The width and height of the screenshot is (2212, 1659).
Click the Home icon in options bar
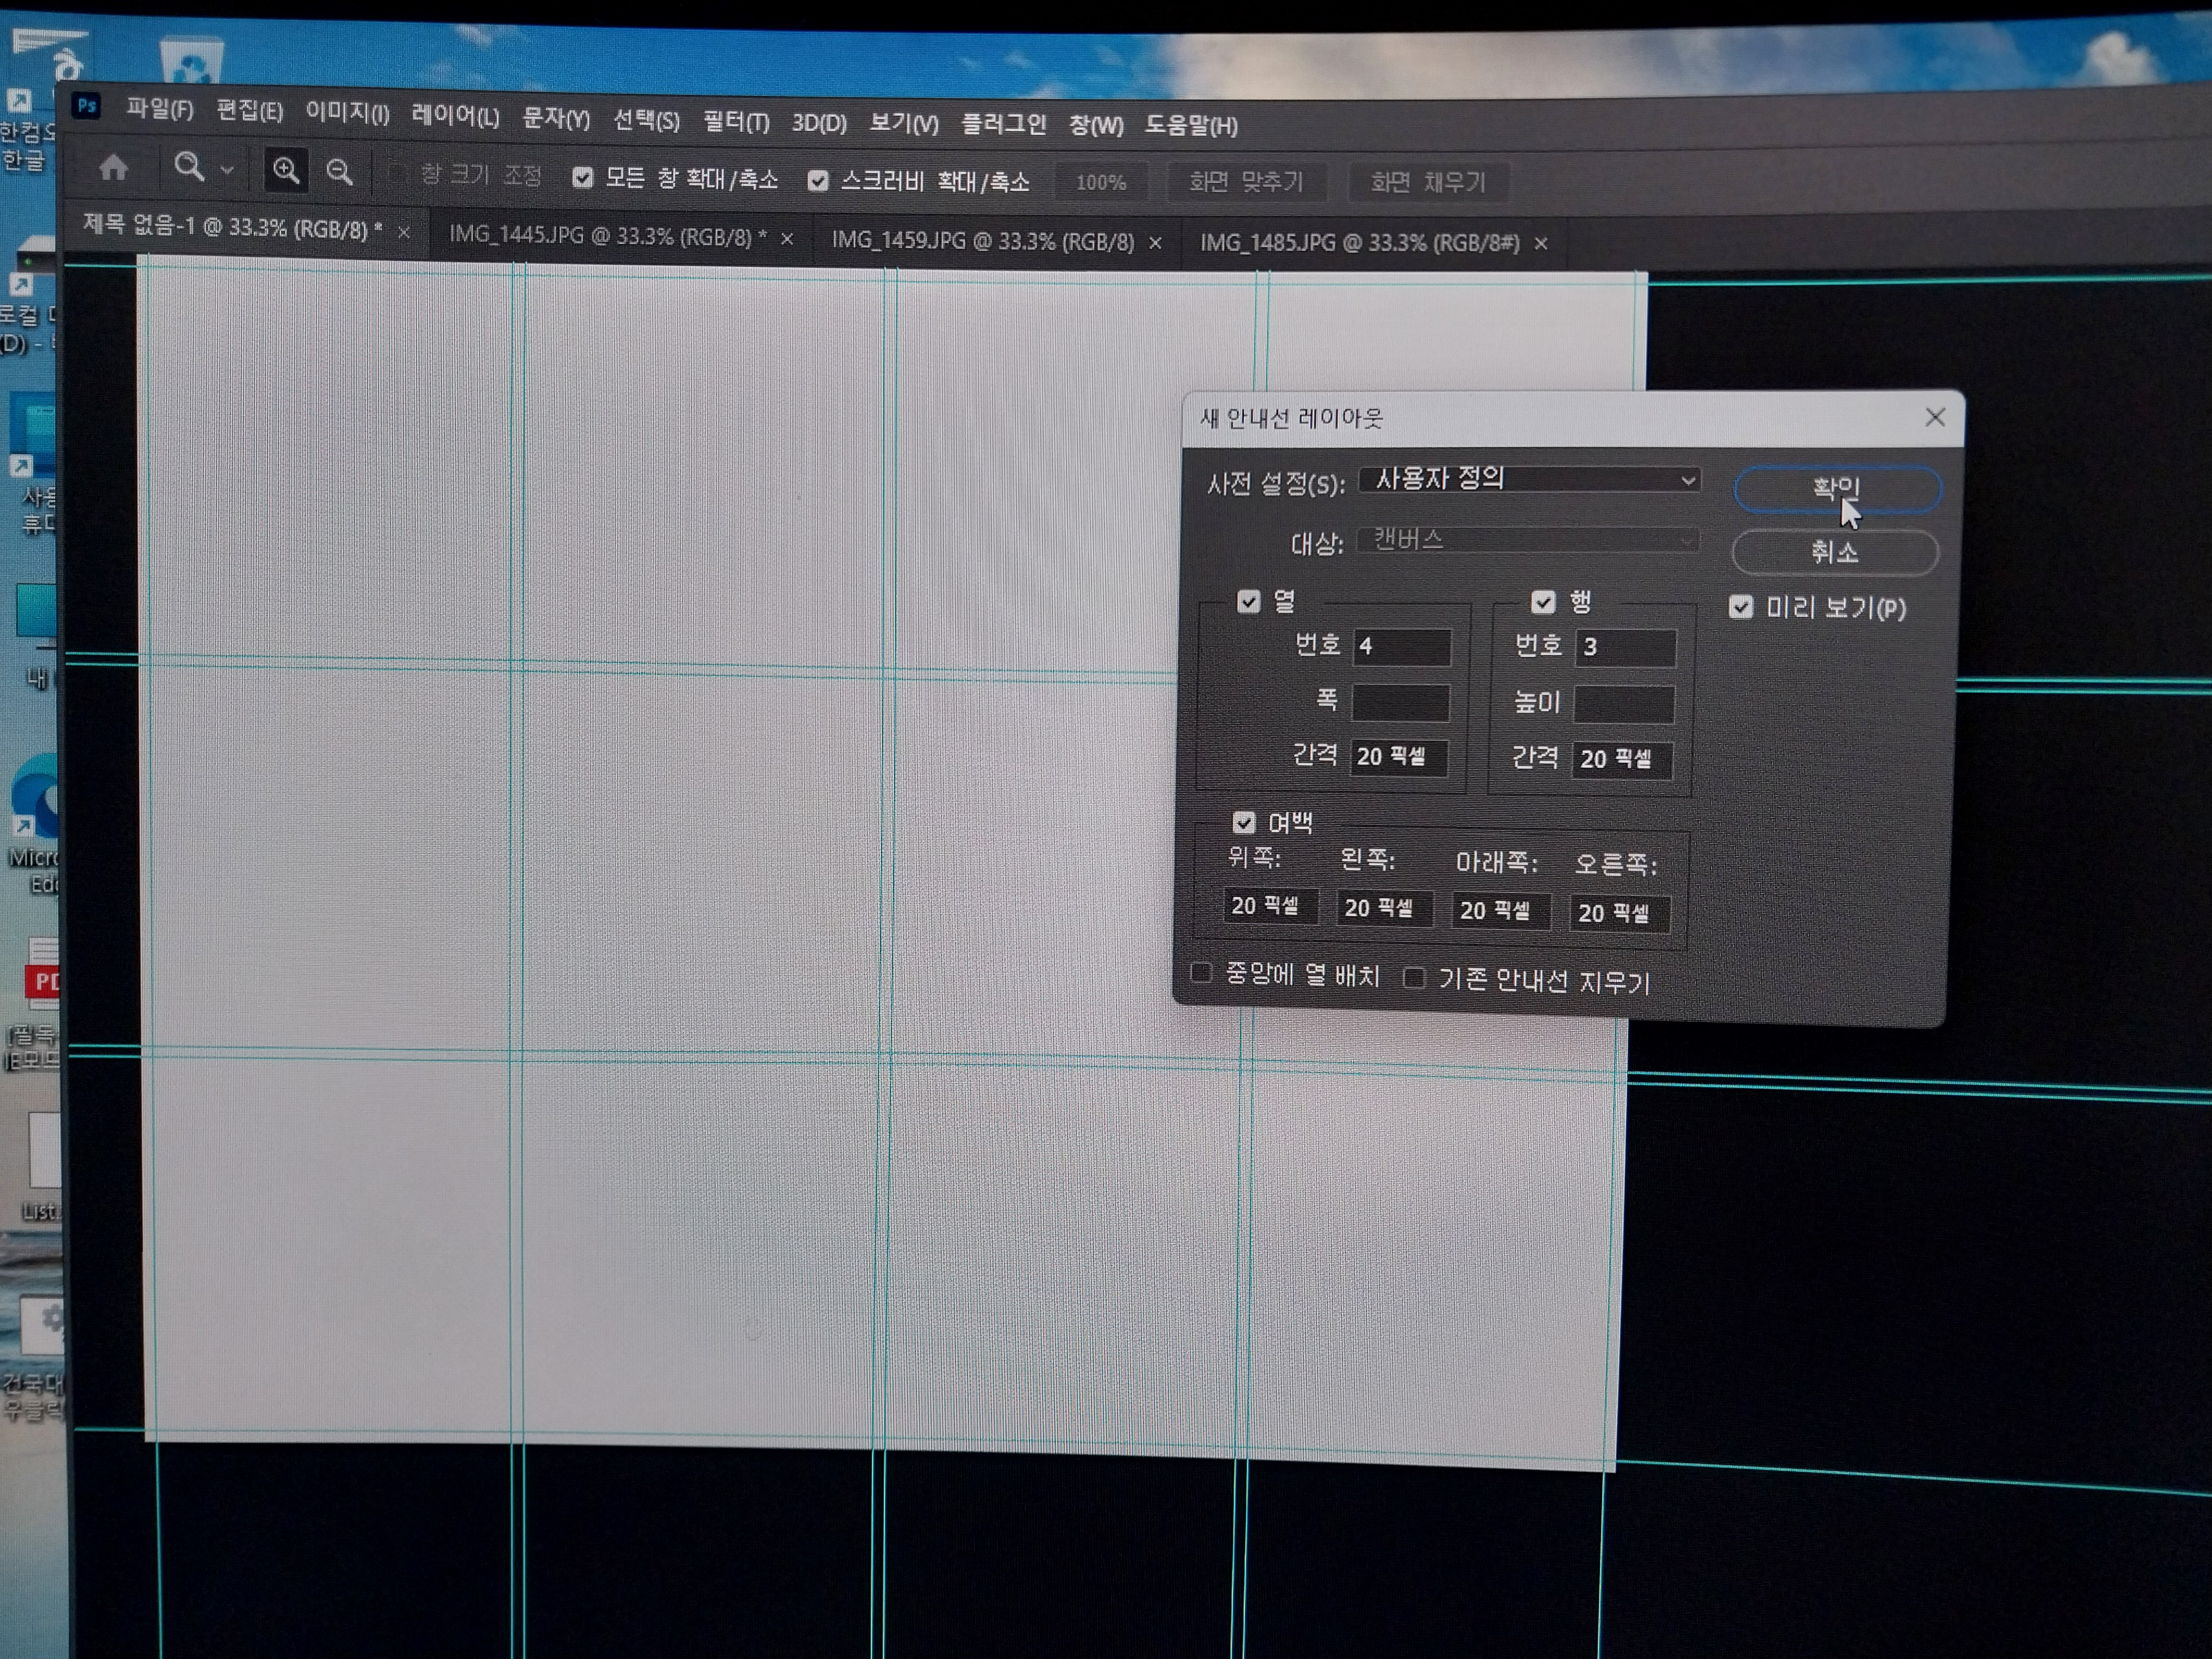pyautogui.click(x=113, y=168)
